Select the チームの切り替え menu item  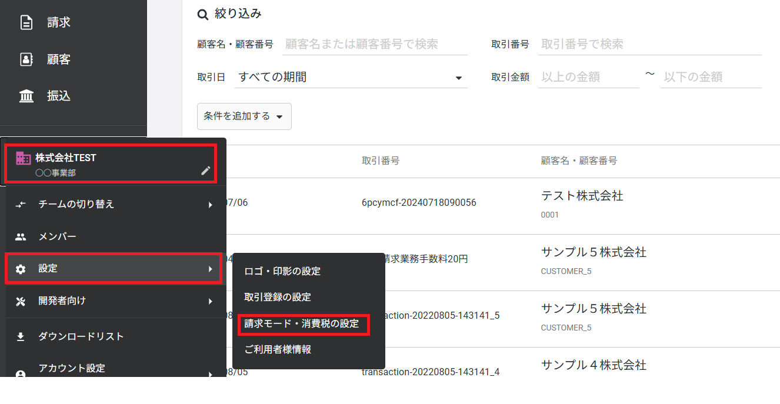116,205
